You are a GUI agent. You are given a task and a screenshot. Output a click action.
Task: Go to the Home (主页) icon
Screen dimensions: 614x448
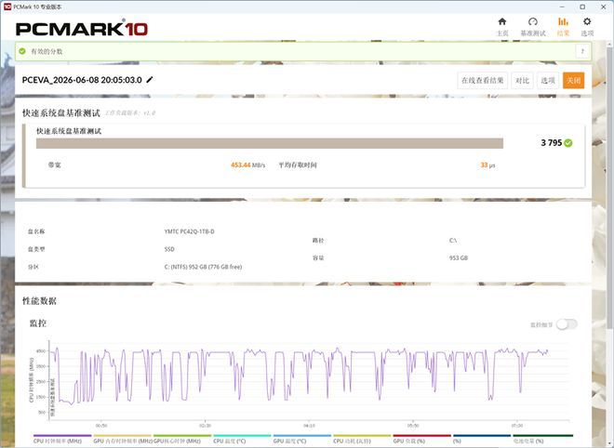(x=502, y=27)
